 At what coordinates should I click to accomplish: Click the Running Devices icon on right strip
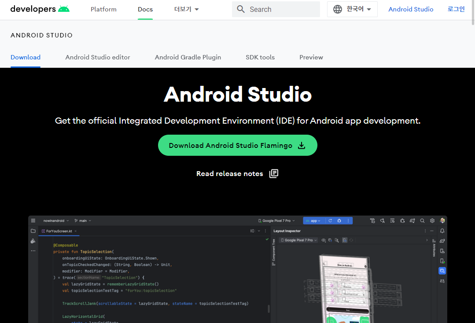[x=442, y=261]
